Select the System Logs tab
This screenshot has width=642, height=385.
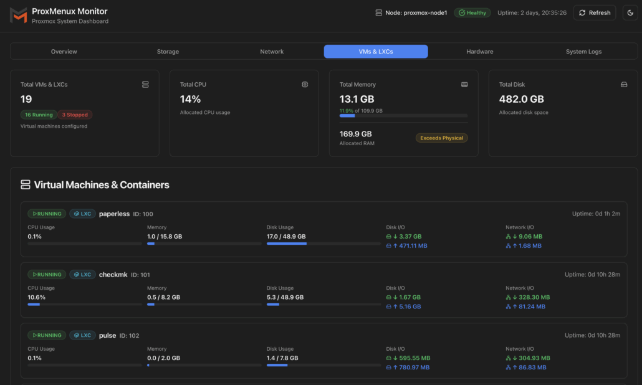(x=583, y=51)
